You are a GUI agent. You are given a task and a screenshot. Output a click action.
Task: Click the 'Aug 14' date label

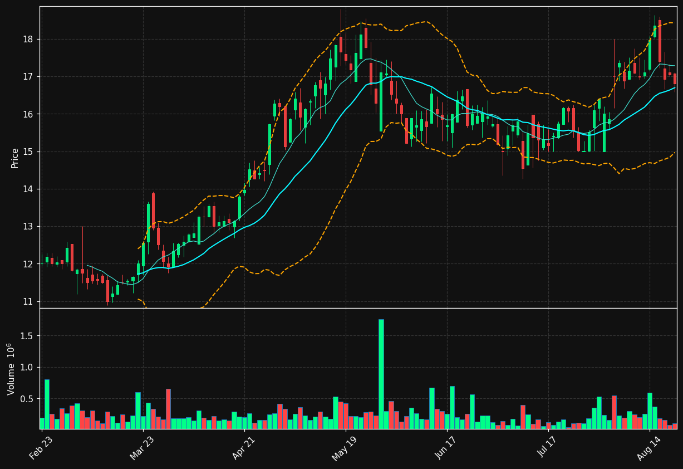648,447
